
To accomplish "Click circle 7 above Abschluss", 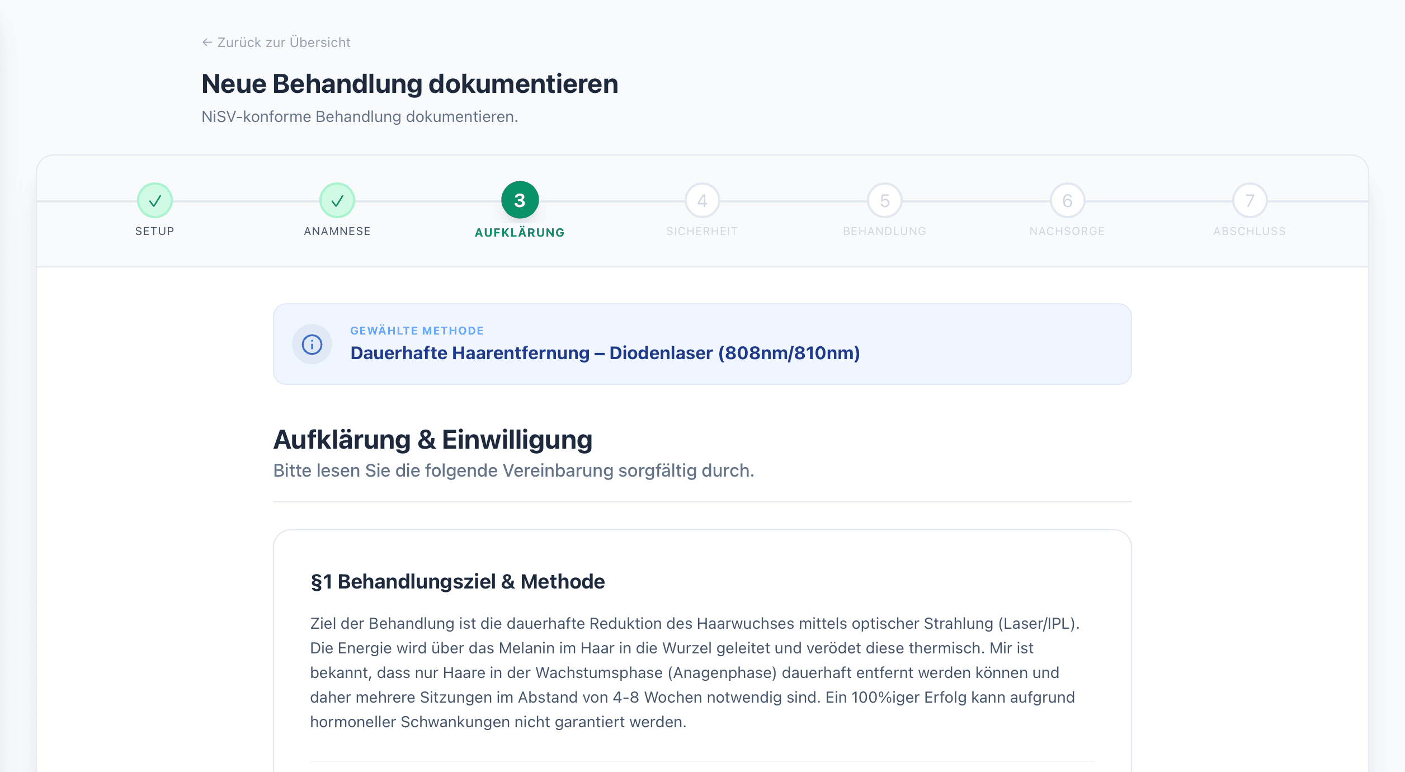I will click(1249, 201).
